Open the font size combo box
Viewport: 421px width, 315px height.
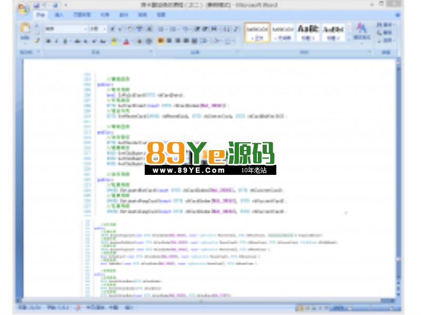tap(98, 29)
